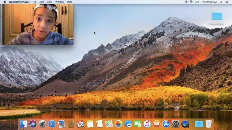
Task: Open the Edit menu
Action: tap(42, 2)
